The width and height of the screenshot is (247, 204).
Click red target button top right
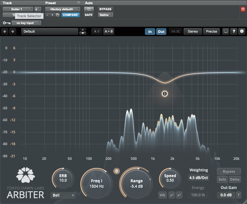pyautogui.click(x=243, y=9)
